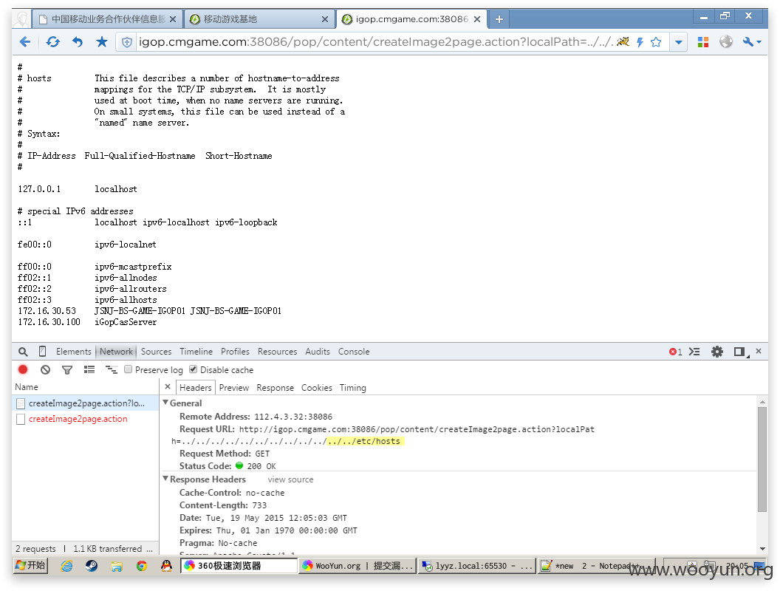
Task: Close the 移动游戏基地 tab
Action: [x=325, y=19]
